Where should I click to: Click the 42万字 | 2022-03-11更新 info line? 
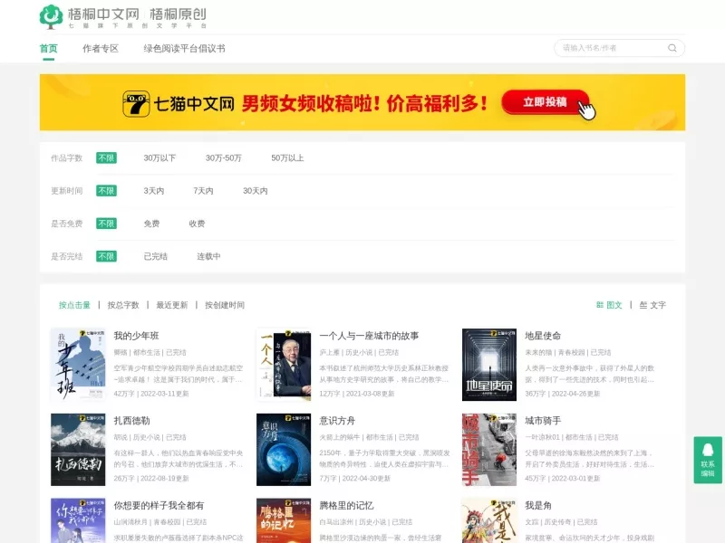151,394
